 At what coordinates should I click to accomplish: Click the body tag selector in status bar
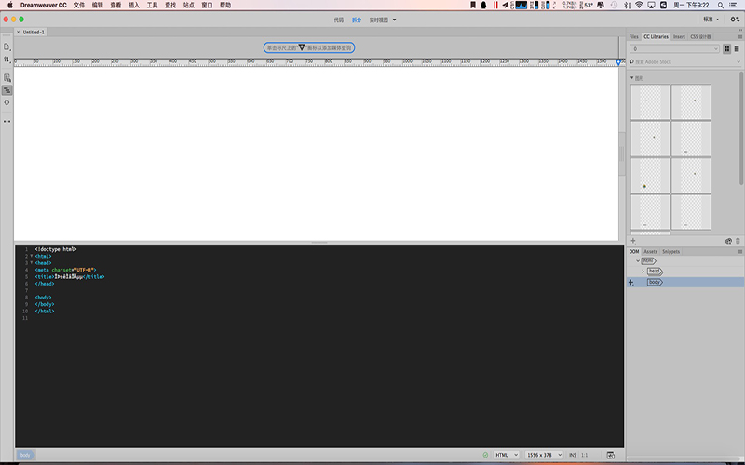[x=25, y=455]
